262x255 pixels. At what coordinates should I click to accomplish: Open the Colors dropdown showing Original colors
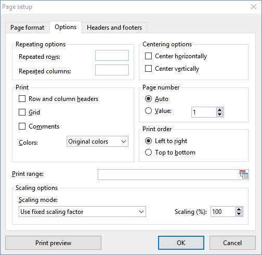coord(97,142)
